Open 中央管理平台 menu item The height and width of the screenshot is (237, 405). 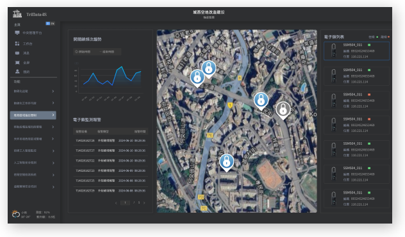click(x=32, y=33)
